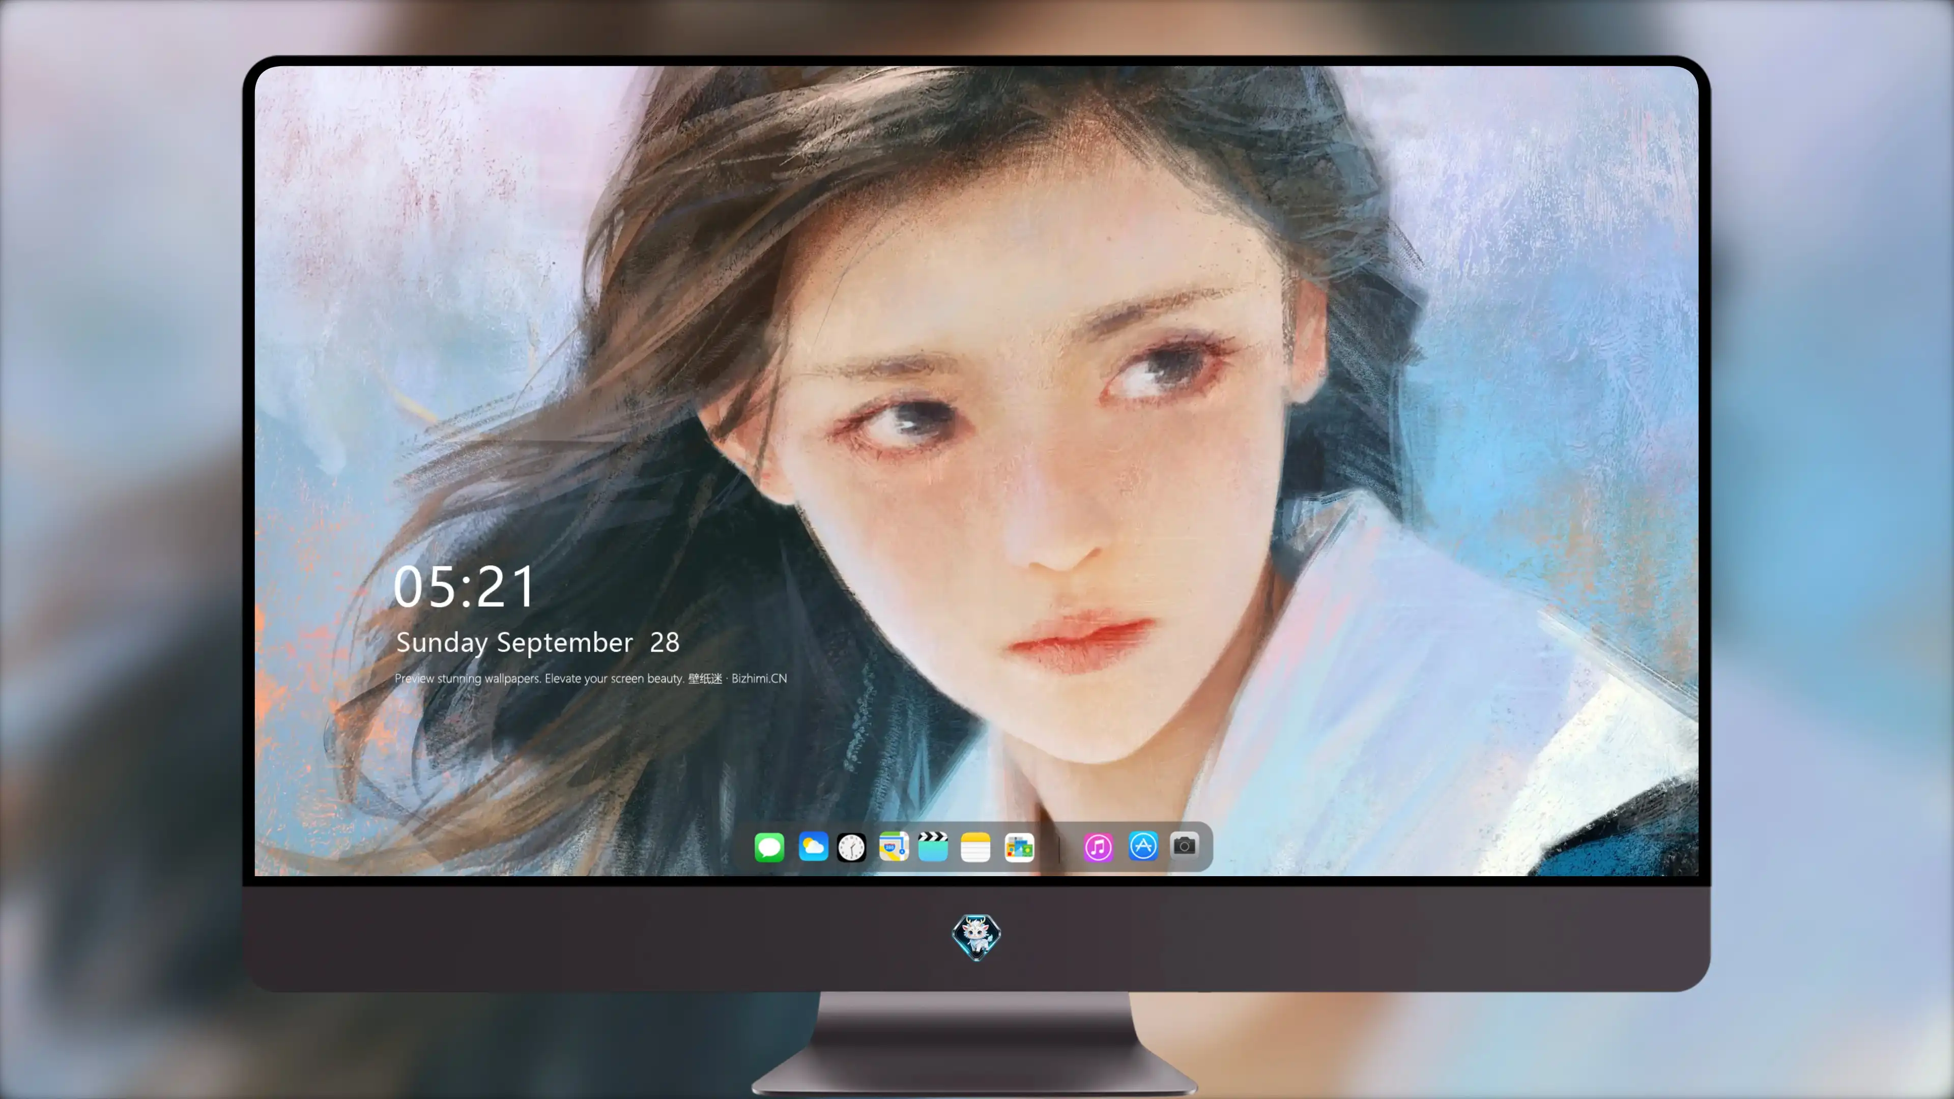
Task: Open the Camera app in the dock
Action: pyautogui.click(x=1184, y=845)
